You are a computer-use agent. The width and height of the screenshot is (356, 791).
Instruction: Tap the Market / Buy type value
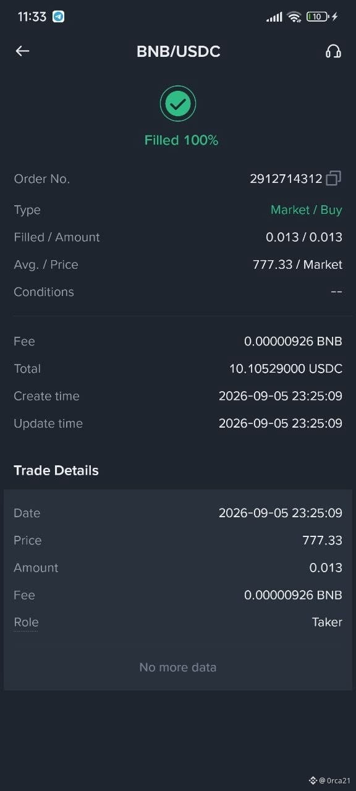coord(307,210)
